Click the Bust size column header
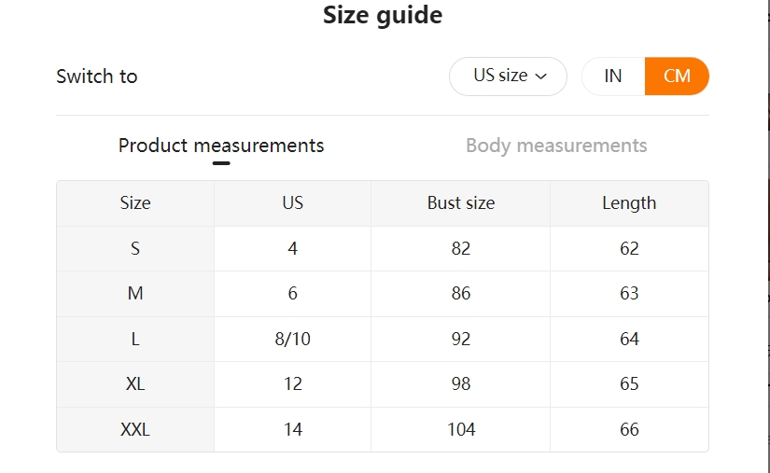The width and height of the screenshot is (770, 473). click(x=461, y=203)
